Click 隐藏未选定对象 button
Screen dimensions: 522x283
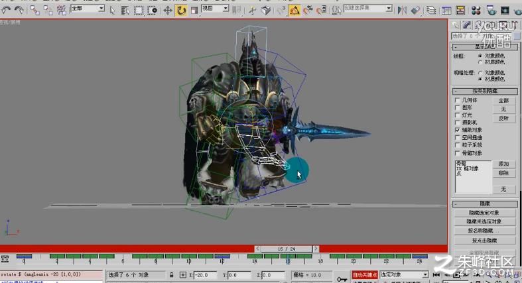pyautogui.click(x=484, y=221)
